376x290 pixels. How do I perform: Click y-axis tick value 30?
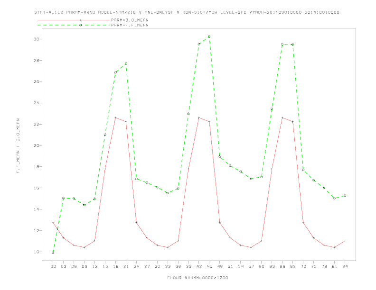(x=37, y=39)
